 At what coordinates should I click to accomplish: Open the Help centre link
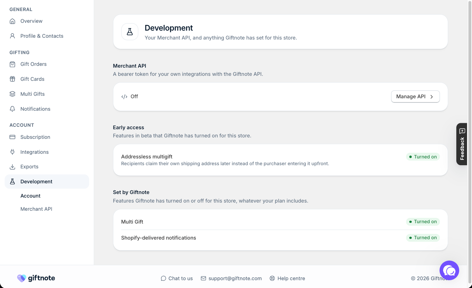click(x=287, y=278)
